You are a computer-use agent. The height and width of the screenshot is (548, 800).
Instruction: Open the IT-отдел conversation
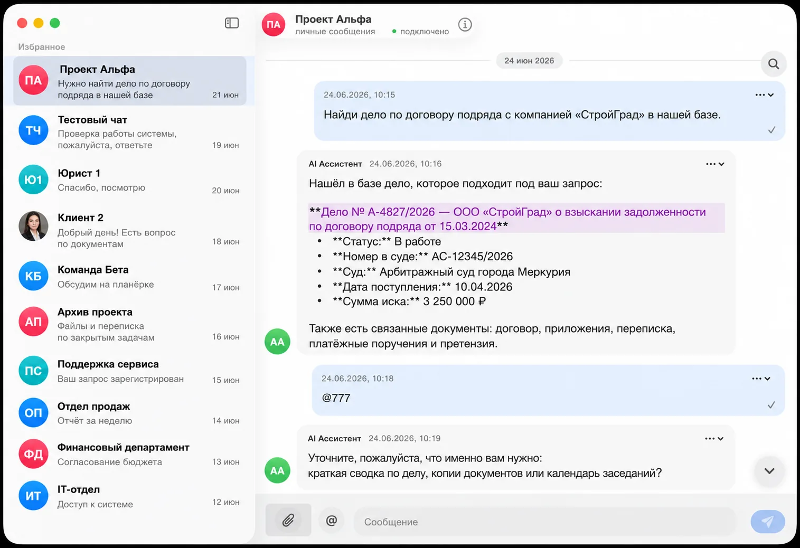[x=130, y=496]
